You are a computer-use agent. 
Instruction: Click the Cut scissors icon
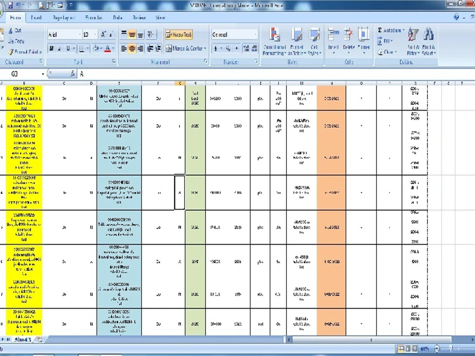coord(11,30)
